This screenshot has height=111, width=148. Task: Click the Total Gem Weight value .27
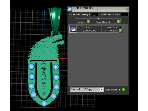(x=95, y=14)
